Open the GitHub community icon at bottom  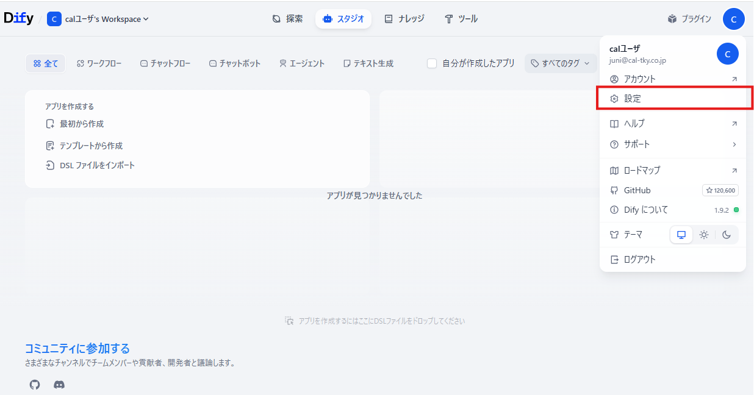[34, 385]
